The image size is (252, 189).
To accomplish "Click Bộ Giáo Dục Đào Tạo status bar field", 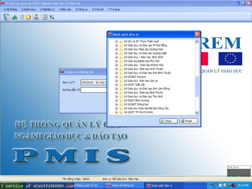I will click(149, 179).
